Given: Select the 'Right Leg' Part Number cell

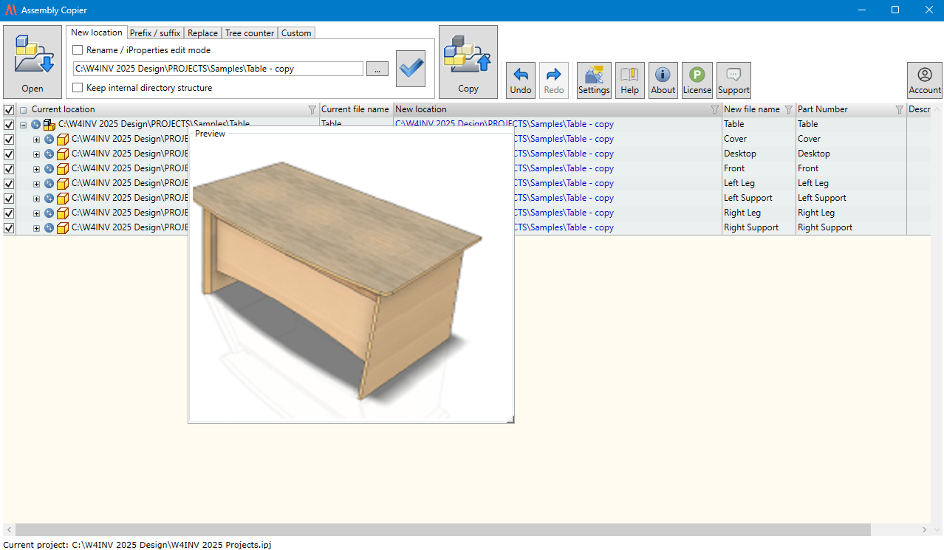Looking at the screenshot, I should [851, 213].
